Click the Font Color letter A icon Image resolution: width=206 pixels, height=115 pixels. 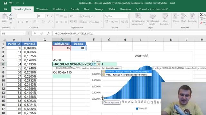pyautogui.click(x=49, y=22)
